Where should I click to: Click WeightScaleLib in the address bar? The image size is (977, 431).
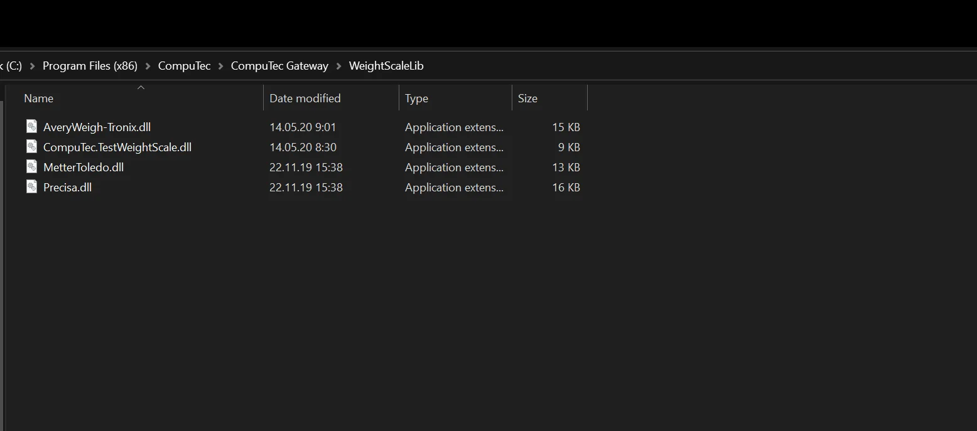(x=386, y=66)
